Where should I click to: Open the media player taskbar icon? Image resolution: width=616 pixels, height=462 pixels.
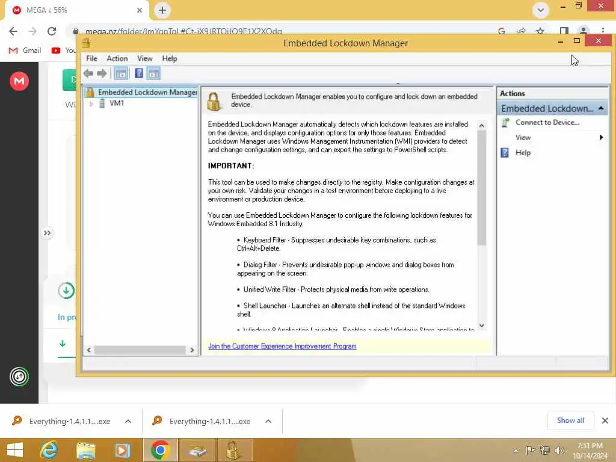click(122, 450)
